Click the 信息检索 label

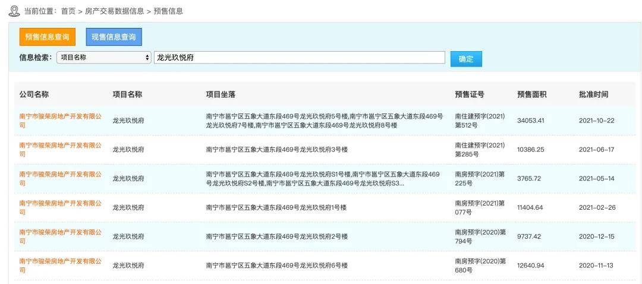(x=36, y=58)
